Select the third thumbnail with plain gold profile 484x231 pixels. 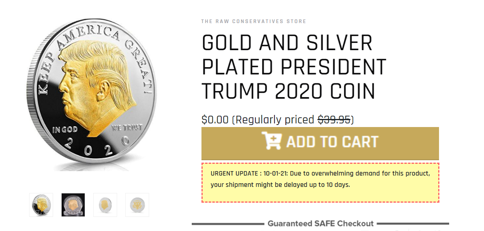click(x=105, y=205)
